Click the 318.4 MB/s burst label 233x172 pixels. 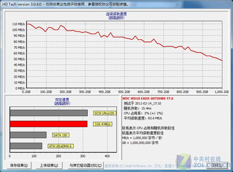click(x=103, y=124)
